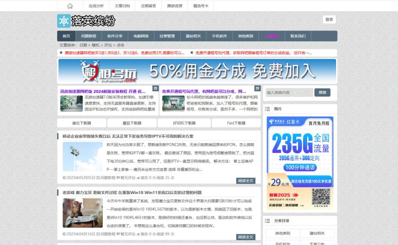Viewport: 398px width, 245px height.
Task: Sort articles by 点击
Action: click(120, 45)
